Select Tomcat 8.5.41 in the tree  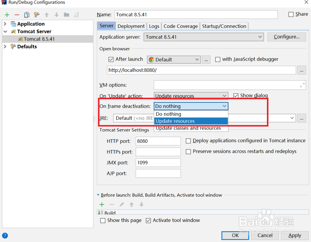[x=48, y=39]
